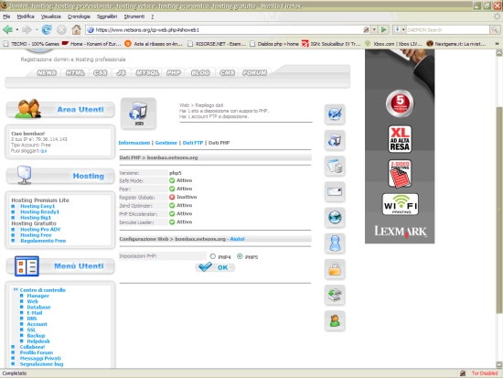Click in the DAEMON Search input field

(x=447, y=30)
